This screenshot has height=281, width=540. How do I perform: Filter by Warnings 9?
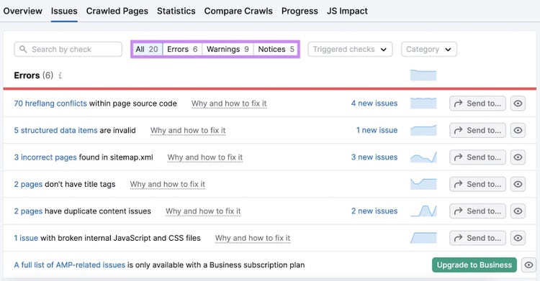[228, 49]
